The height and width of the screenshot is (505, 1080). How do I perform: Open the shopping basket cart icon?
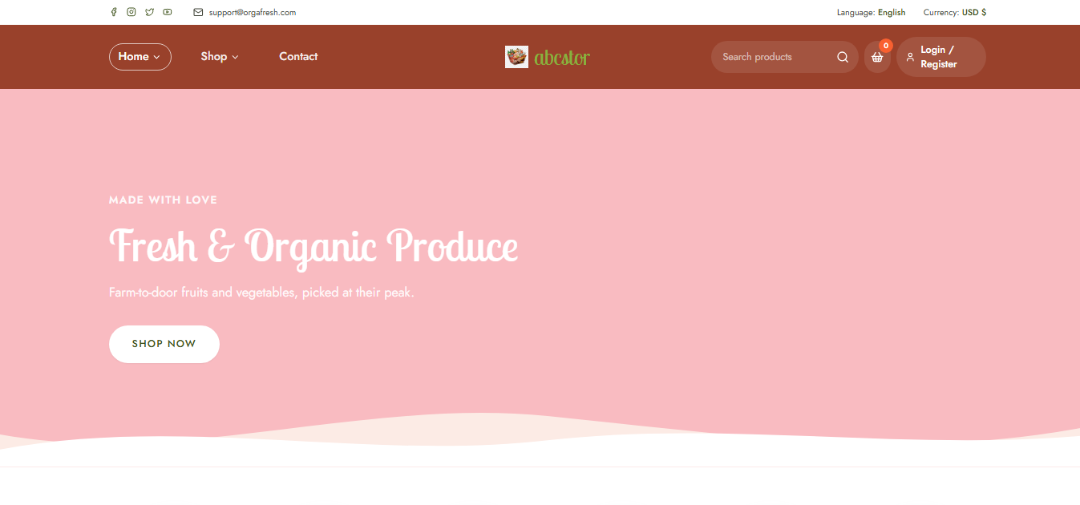pyautogui.click(x=877, y=58)
